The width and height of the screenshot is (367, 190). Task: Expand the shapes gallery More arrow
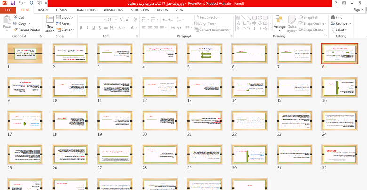[271, 29]
